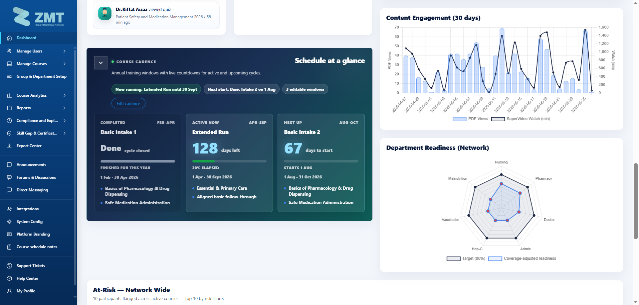
Task: Click the Announcements icon in sidebar
Action: [x=9, y=165]
